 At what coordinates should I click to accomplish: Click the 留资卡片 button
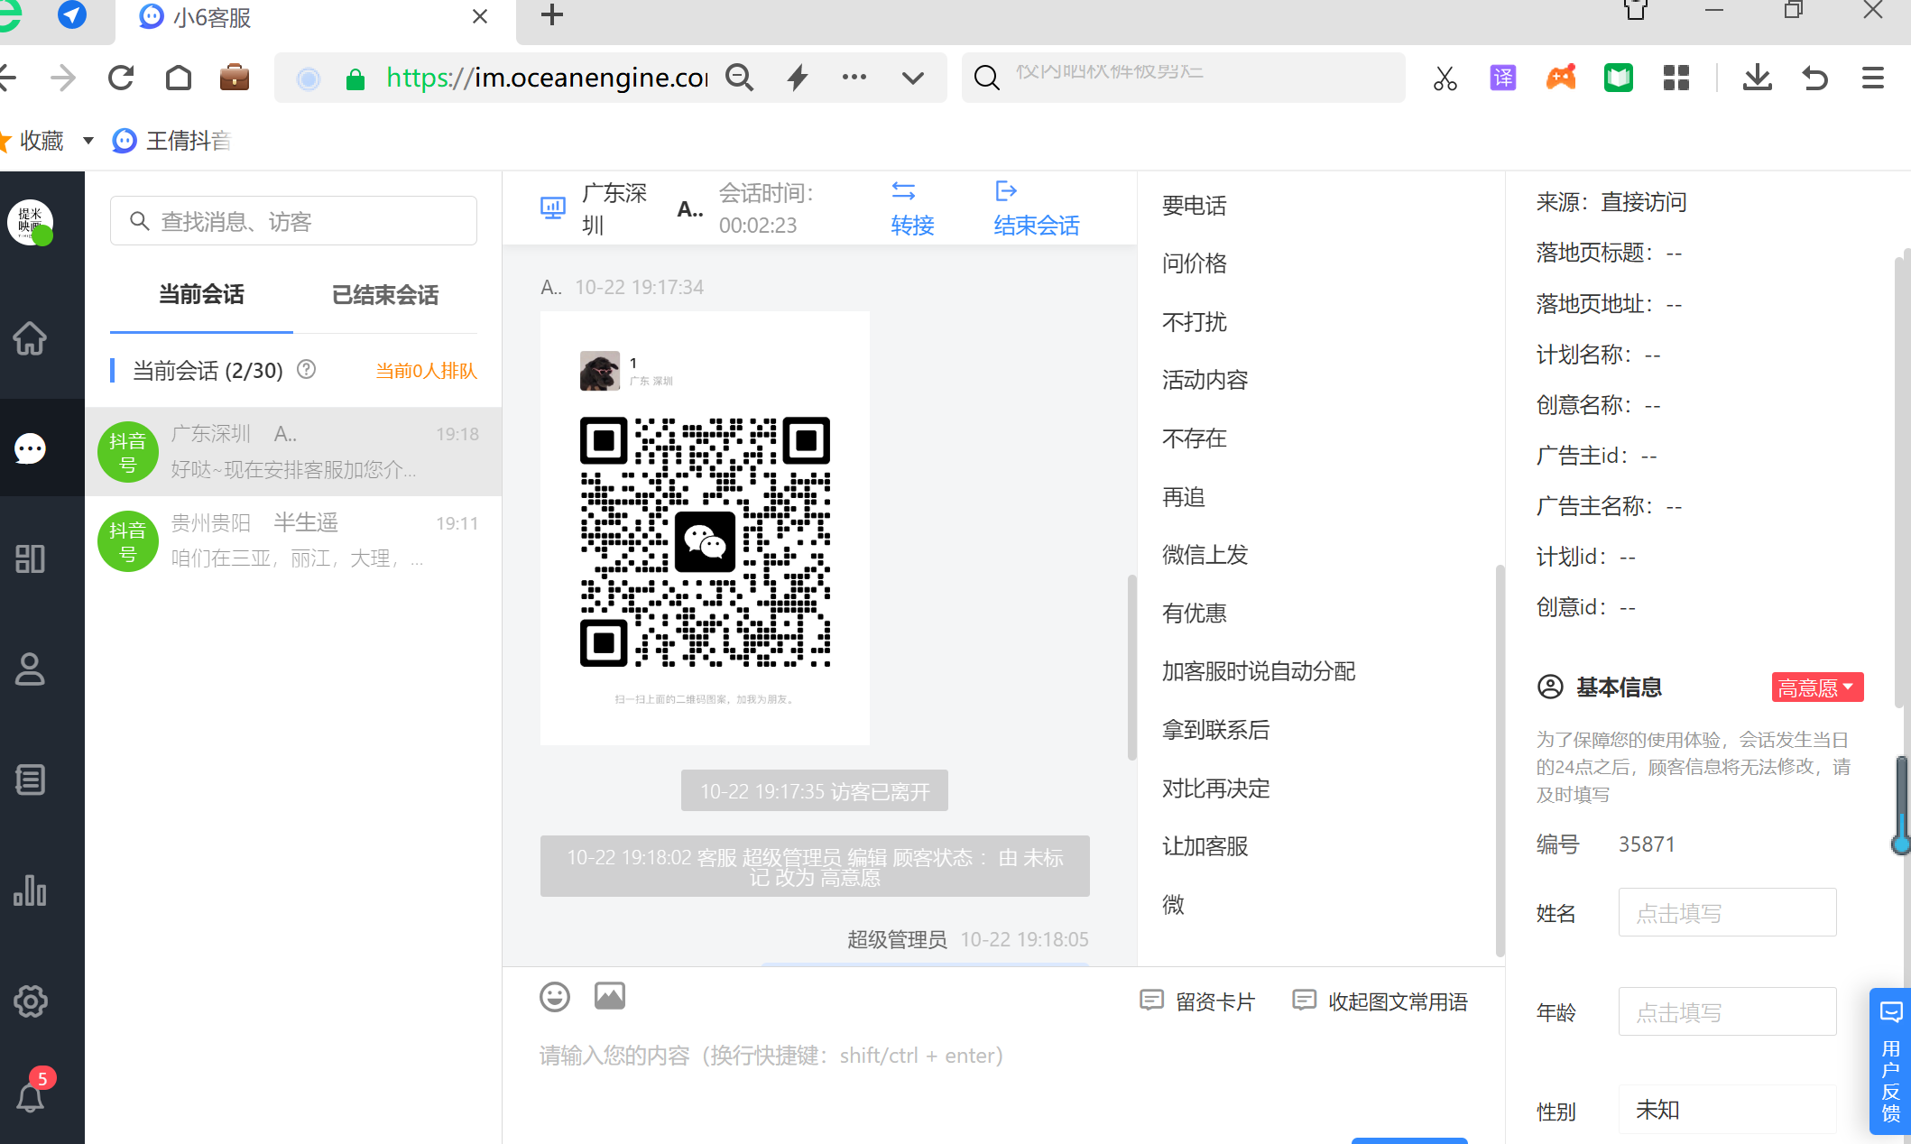coord(1198,1001)
